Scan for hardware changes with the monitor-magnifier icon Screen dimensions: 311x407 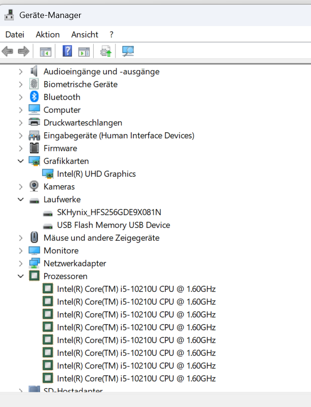pos(128,51)
